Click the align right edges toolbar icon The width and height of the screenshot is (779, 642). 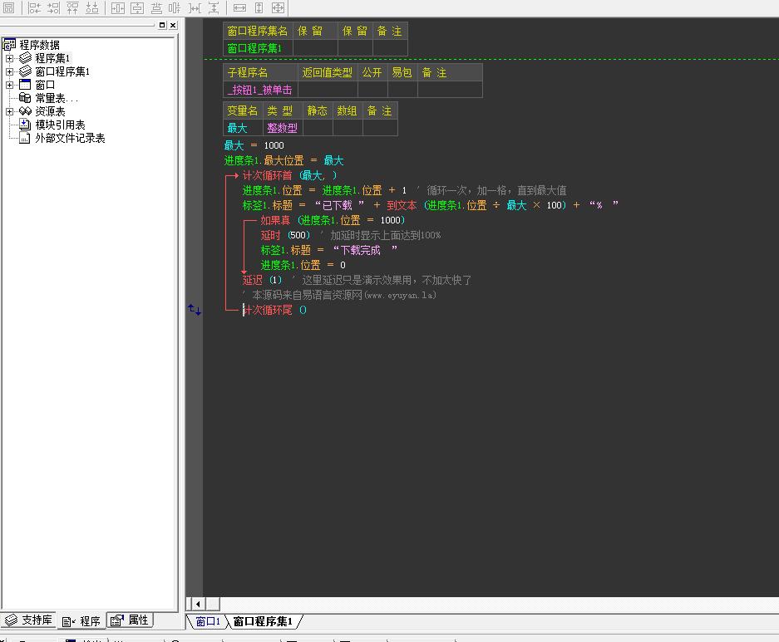[x=53, y=7]
